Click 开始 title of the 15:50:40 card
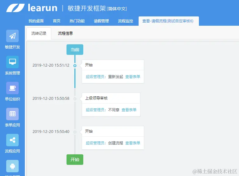 [89, 131]
